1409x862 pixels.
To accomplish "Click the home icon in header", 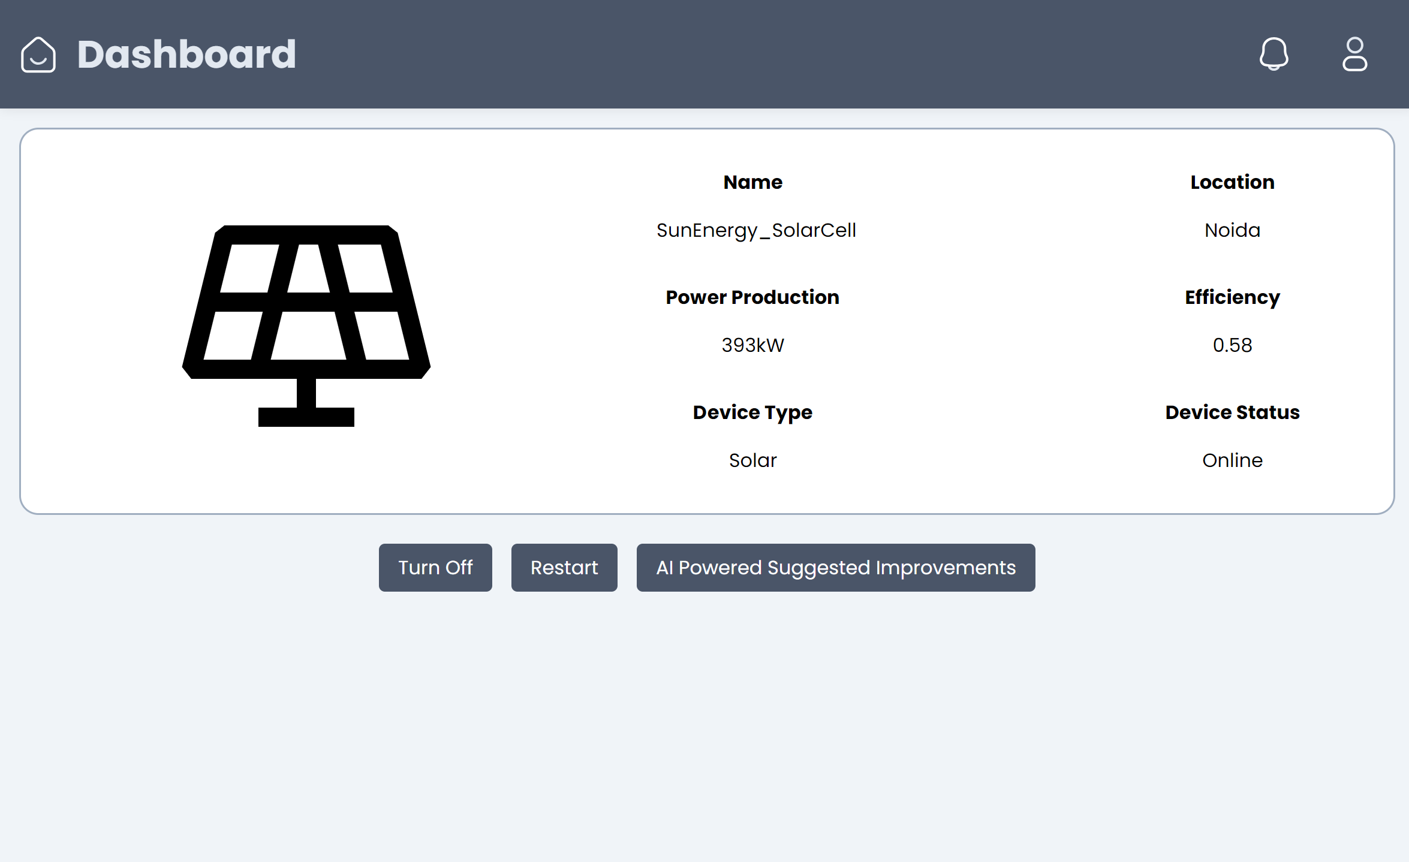I will tap(38, 55).
